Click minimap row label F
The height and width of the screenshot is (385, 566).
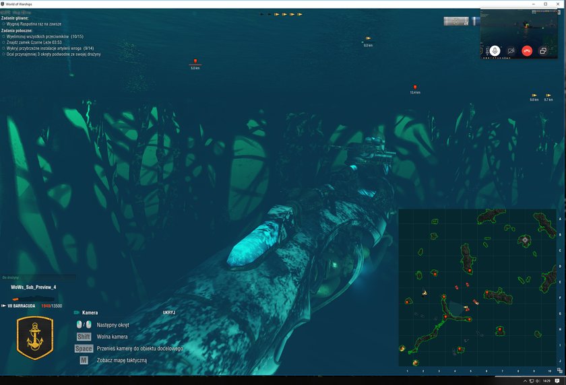coord(560,297)
